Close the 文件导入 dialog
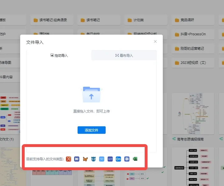Viewport: 224px width, 186px height. click(x=155, y=42)
